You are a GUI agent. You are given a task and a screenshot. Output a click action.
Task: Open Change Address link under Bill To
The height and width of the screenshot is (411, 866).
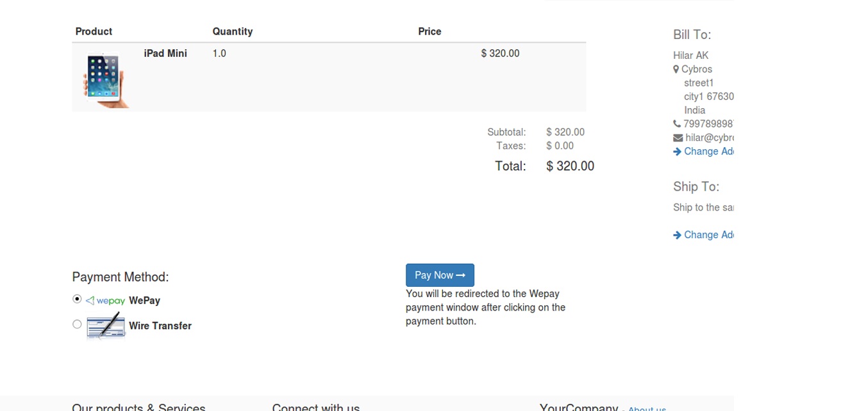click(x=709, y=152)
